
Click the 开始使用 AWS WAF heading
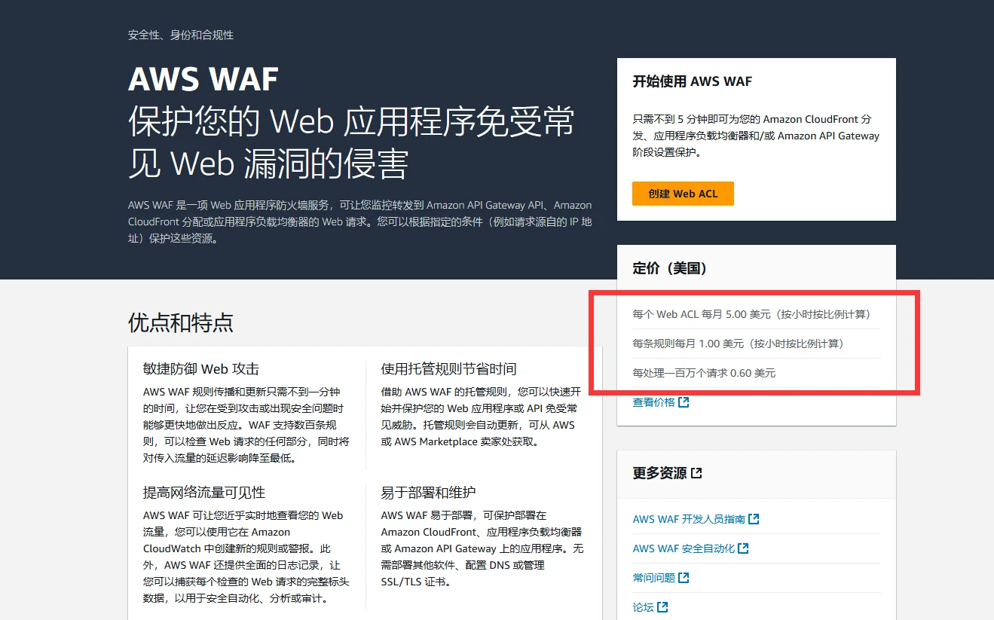[692, 81]
